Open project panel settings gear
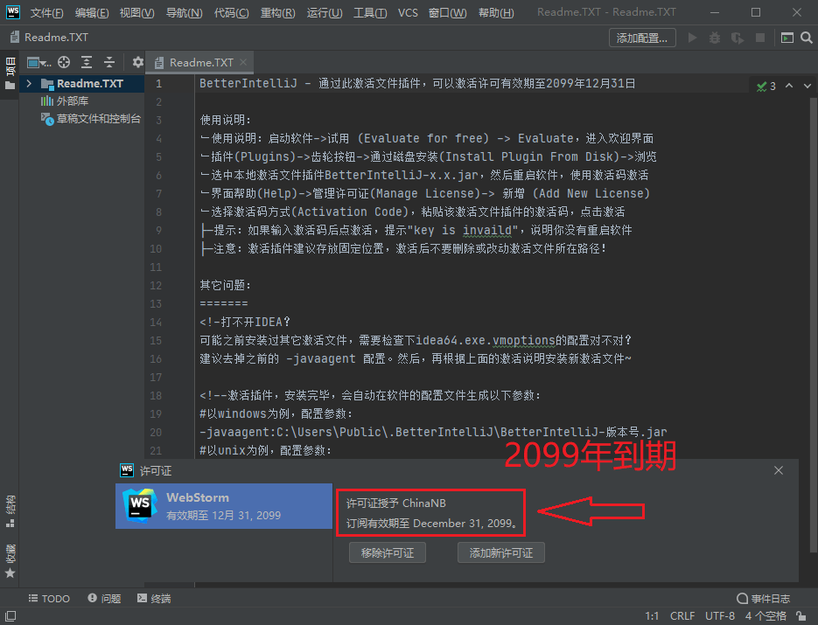Viewport: 818px width, 625px height. click(137, 63)
